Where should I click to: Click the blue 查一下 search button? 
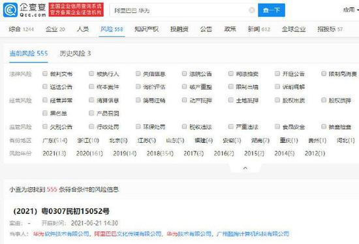click(x=272, y=10)
